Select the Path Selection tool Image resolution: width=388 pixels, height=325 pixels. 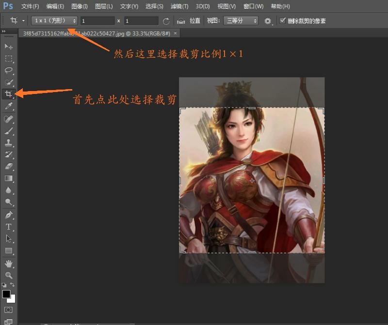point(8,238)
